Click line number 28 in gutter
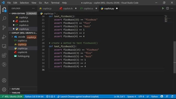The image size is (176, 99). click(43, 43)
